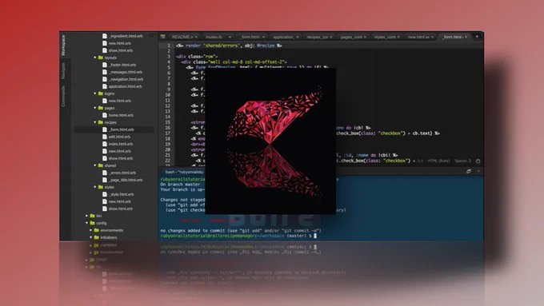
Task: Open file tree settings gear icon
Action: click(x=152, y=36)
